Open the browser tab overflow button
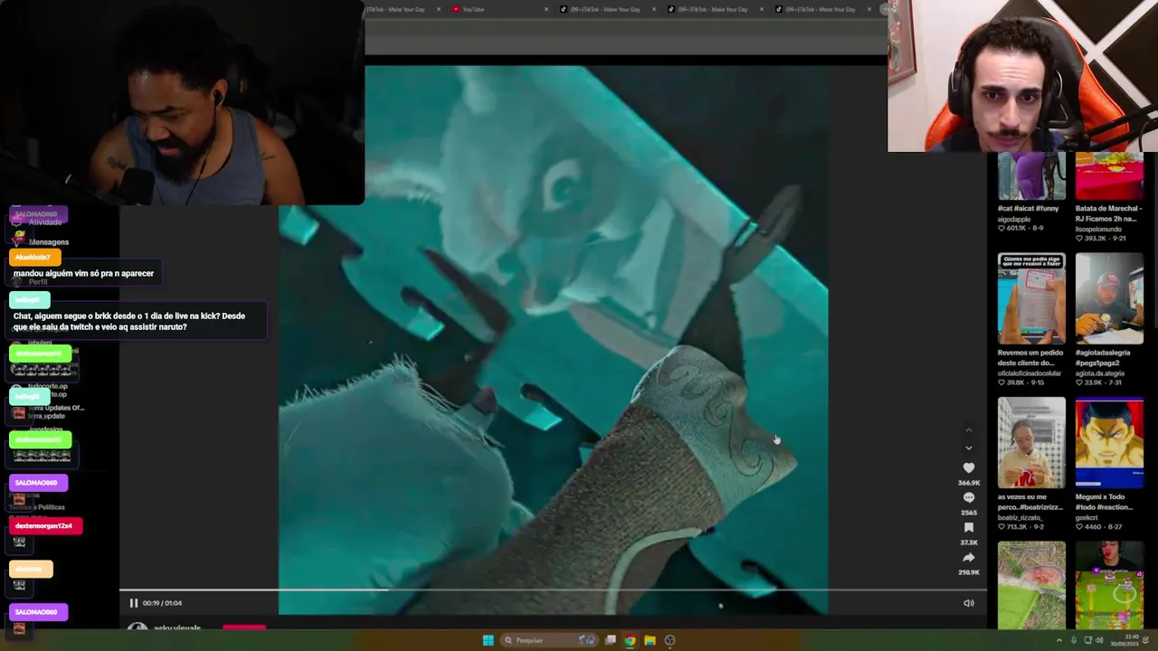This screenshot has width=1158, height=651. coord(885,9)
